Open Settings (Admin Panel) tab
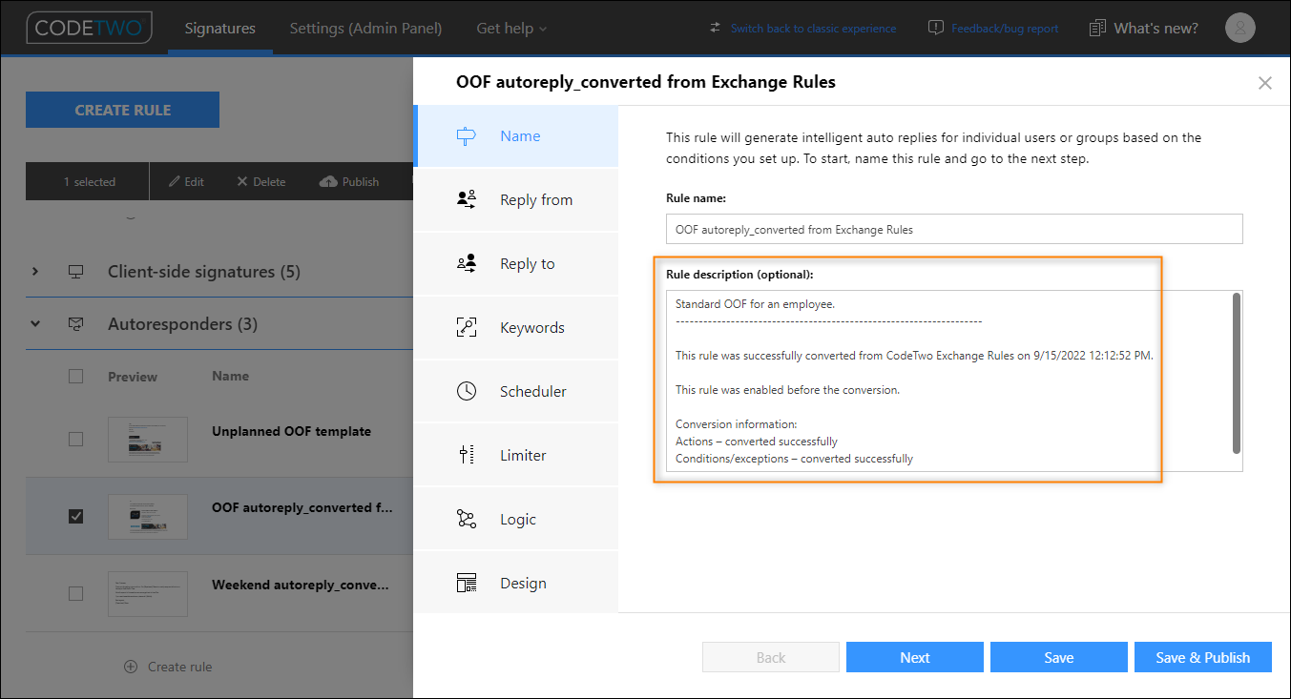This screenshot has width=1291, height=699. [x=366, y=28]
